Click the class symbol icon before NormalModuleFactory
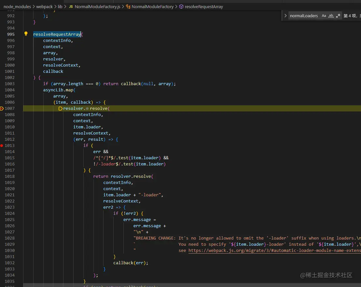Image resolution: width=361 pixels, height=287 pixels. pos(128,7)
